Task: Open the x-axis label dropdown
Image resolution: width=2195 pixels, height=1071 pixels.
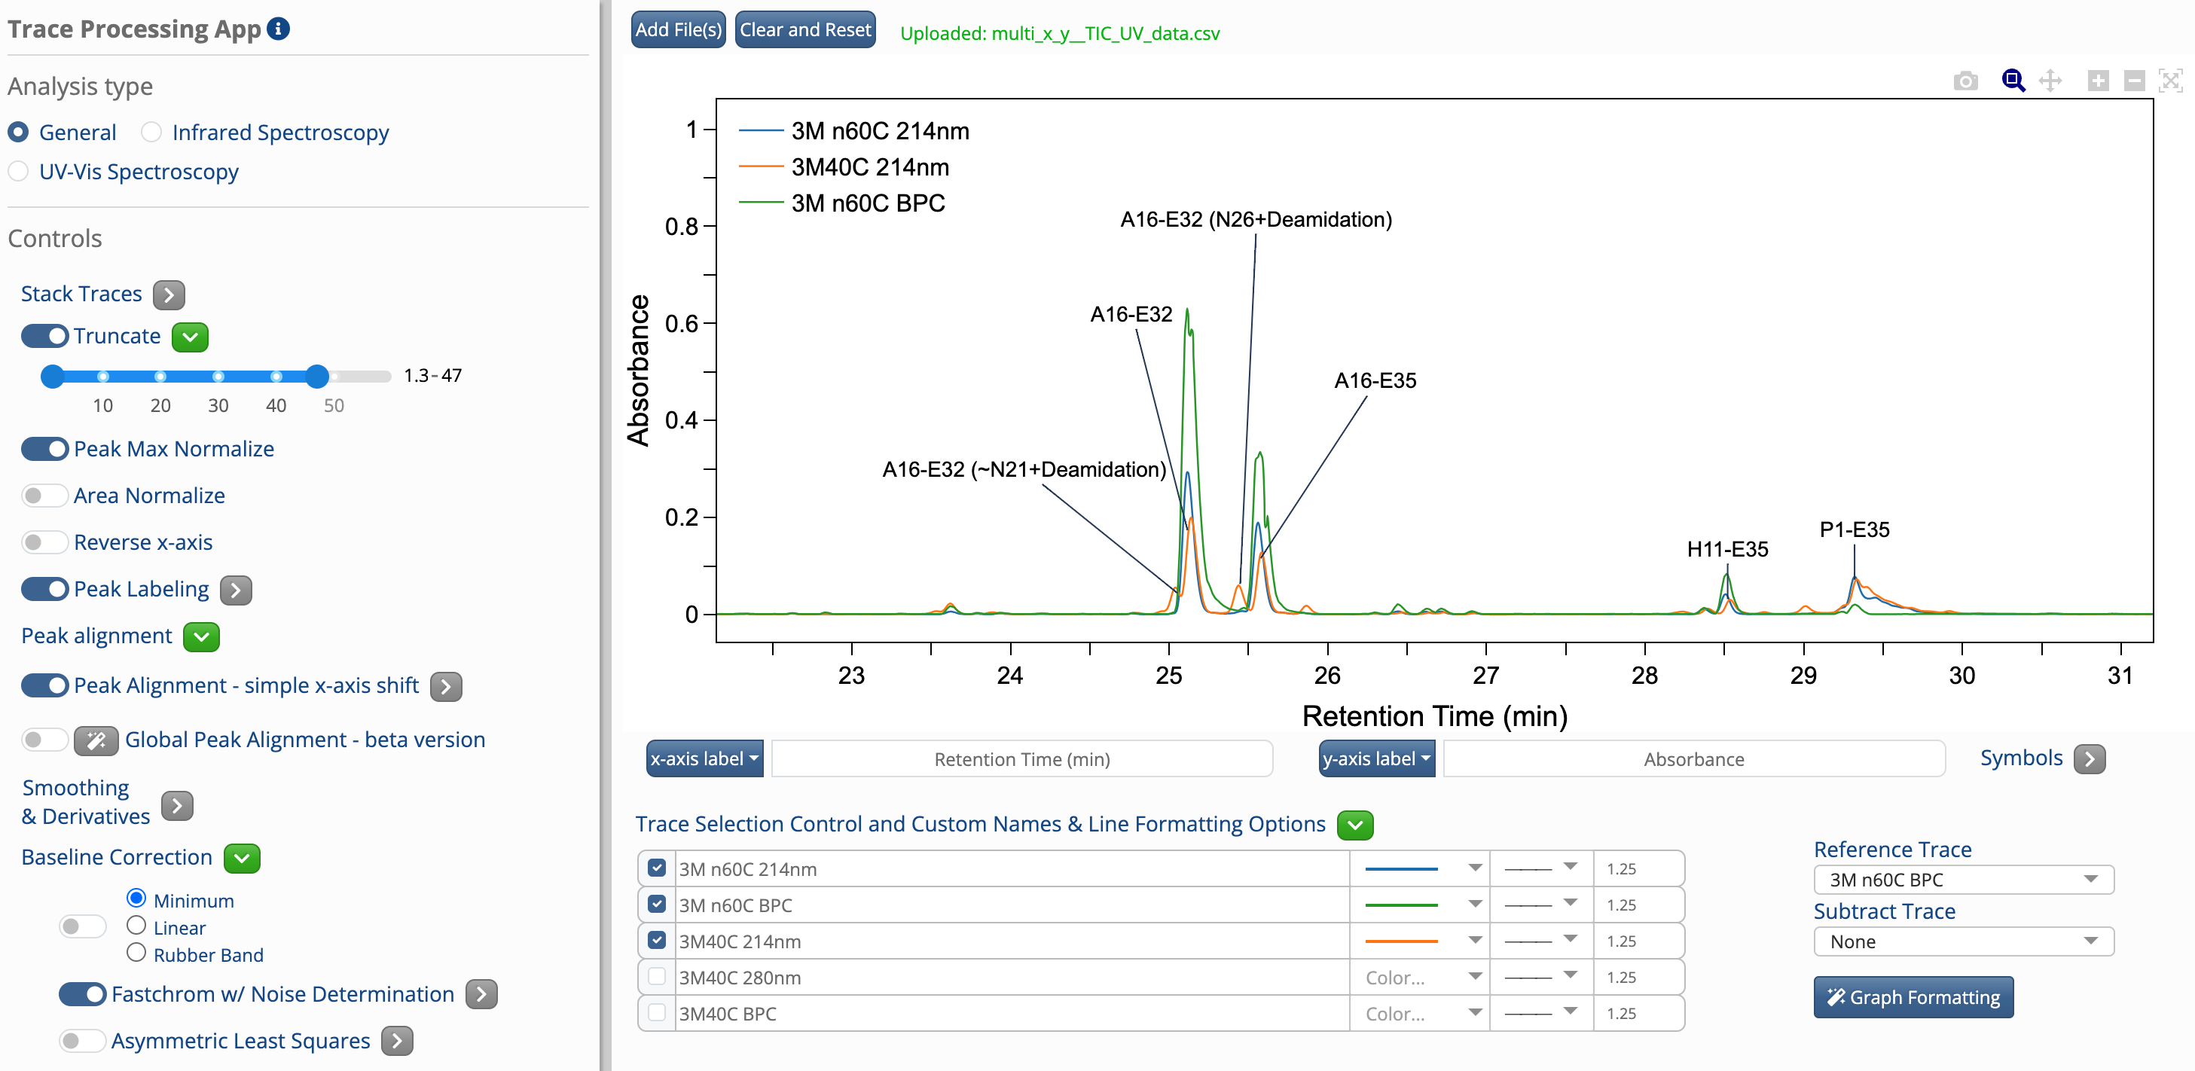Action: pos(704,758)
